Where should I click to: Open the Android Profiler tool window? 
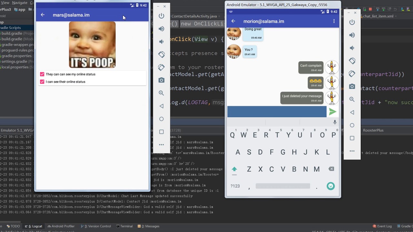click(61, 226)
